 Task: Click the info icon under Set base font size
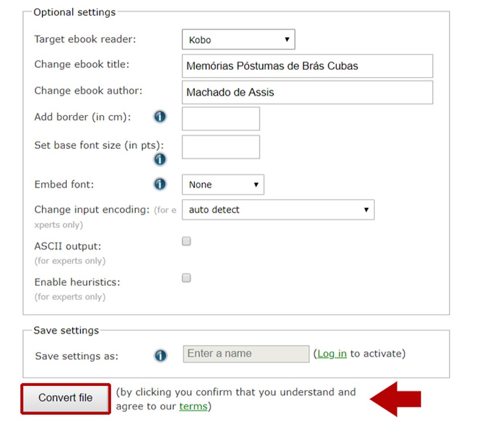160,159
